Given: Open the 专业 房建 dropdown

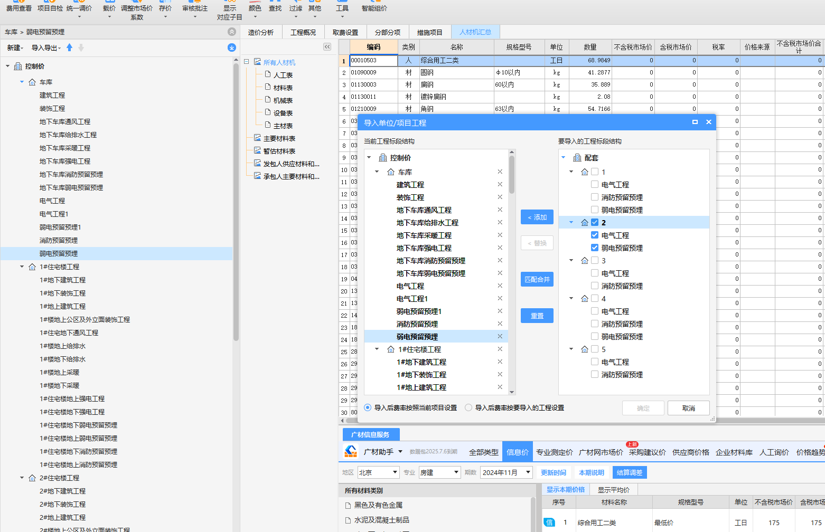Looking at the screenshot, I should click(439, 472).
